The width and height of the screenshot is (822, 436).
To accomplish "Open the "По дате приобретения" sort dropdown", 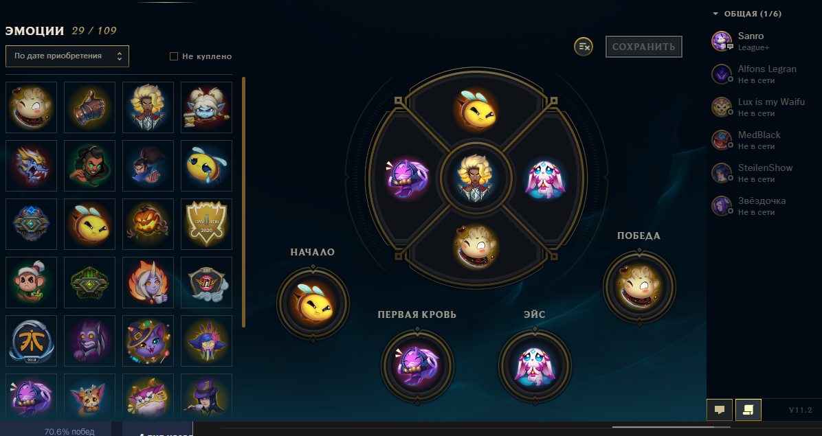I will pyautogui.click(x=67, y=56).
